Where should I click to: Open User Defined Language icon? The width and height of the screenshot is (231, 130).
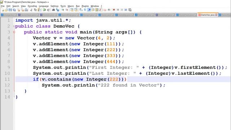tap(93, 10)
